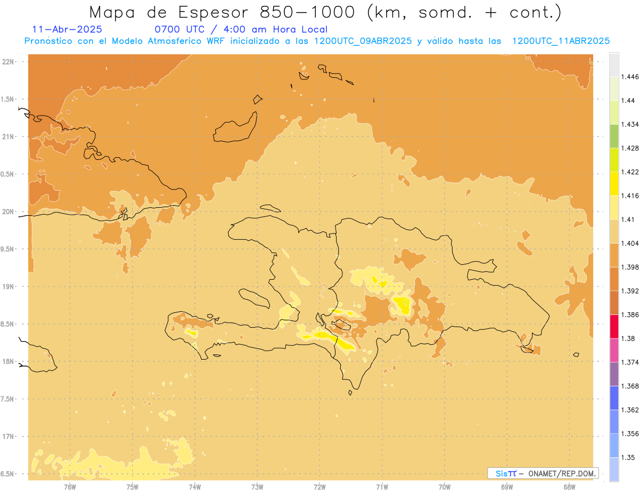
Task: Click the '1.392' colorbar value
Action: click(x=630, y=291)
